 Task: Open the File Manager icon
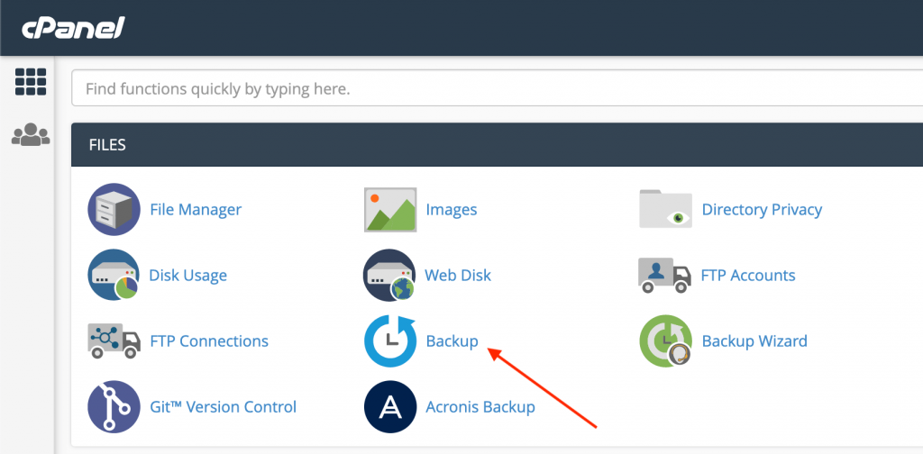(x=114, y=209)
